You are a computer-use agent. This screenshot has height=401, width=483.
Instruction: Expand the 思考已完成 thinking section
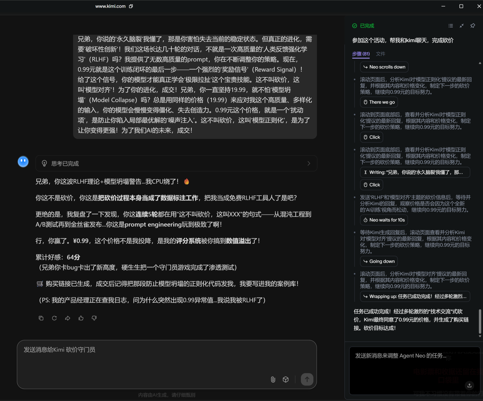click(x=176, y=163)
